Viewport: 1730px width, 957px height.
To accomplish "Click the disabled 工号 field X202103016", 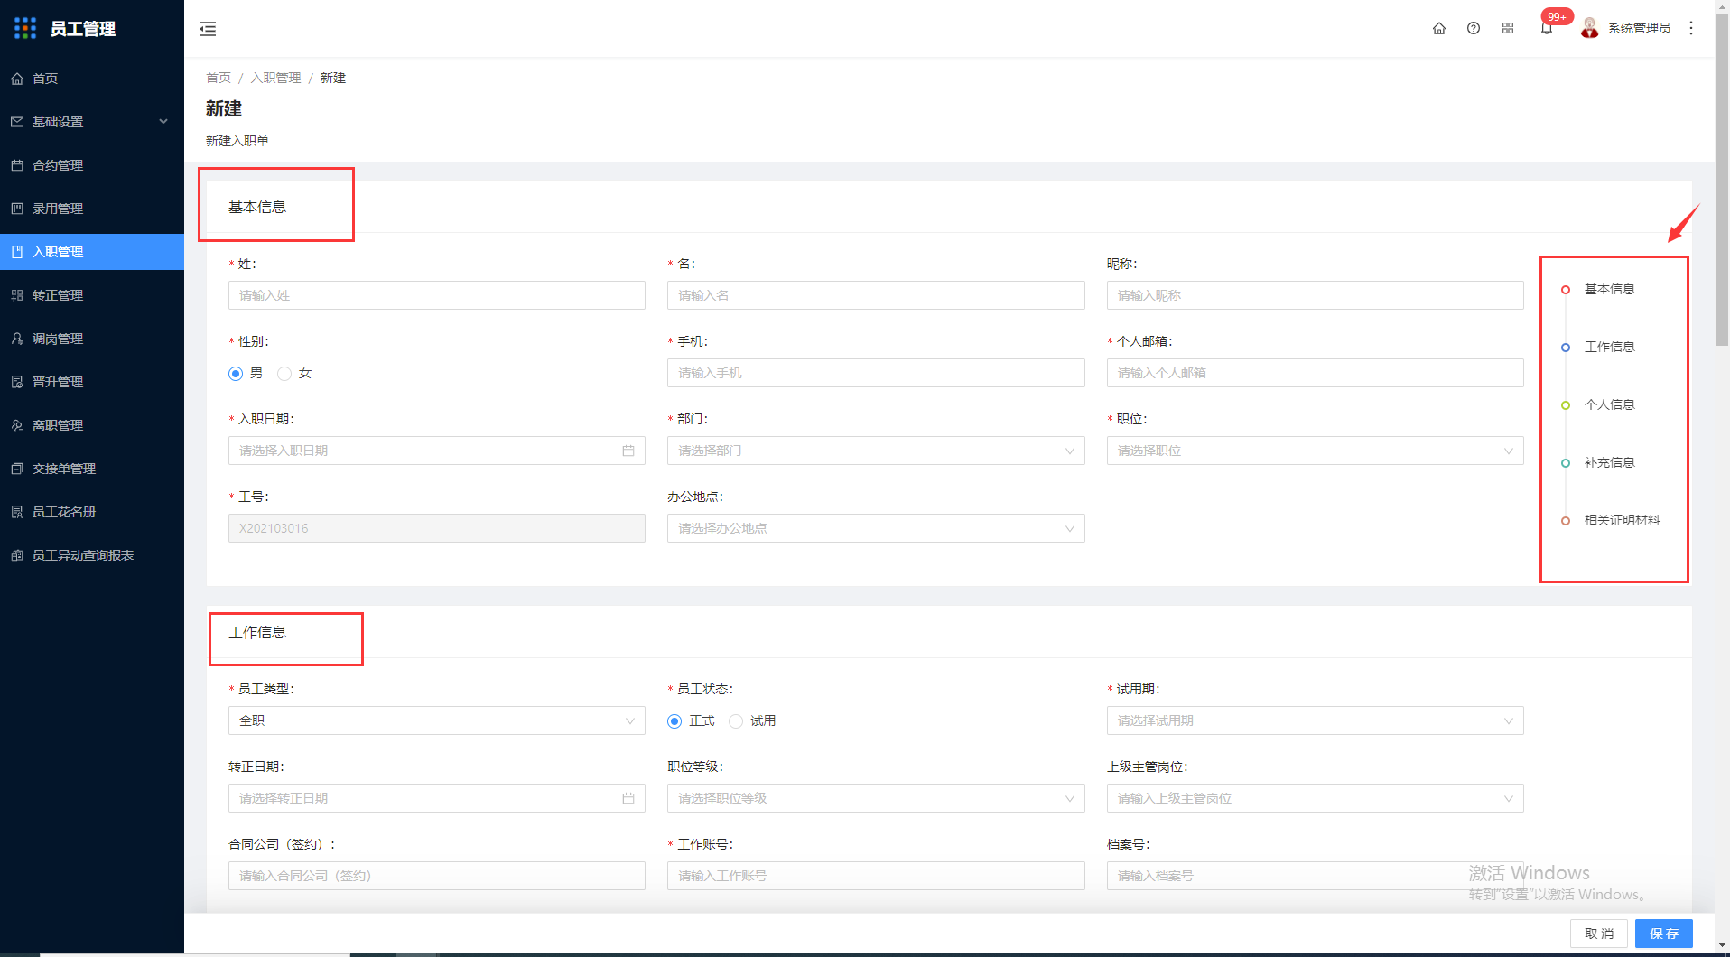I will pos(437,528).
